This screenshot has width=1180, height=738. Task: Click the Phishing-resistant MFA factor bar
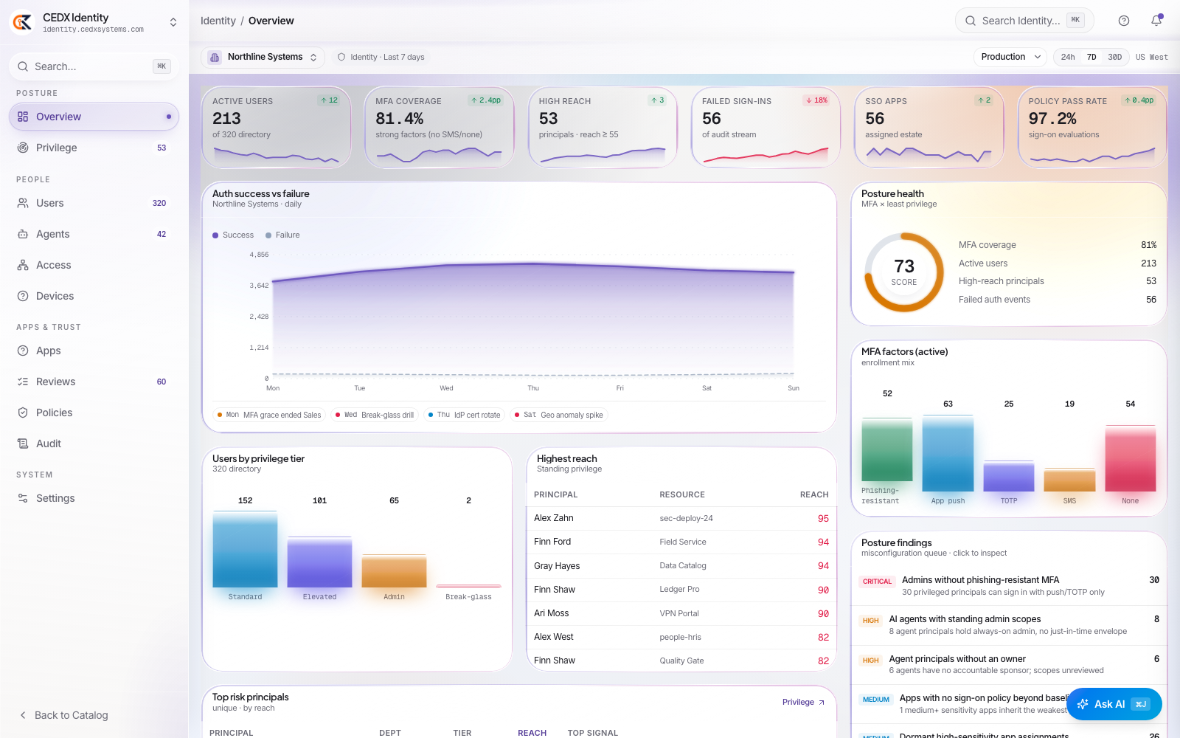point(887,449)
